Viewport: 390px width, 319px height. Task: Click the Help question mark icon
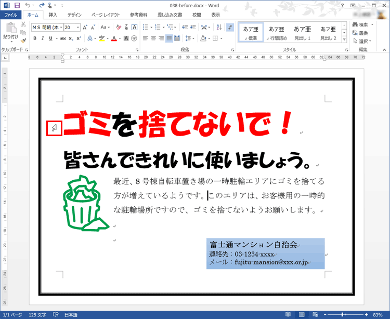point(343,6)
